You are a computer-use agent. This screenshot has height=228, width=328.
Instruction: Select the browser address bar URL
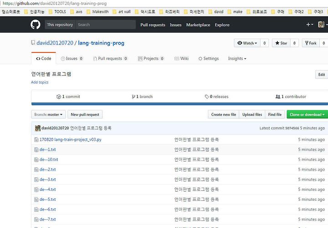55,4
